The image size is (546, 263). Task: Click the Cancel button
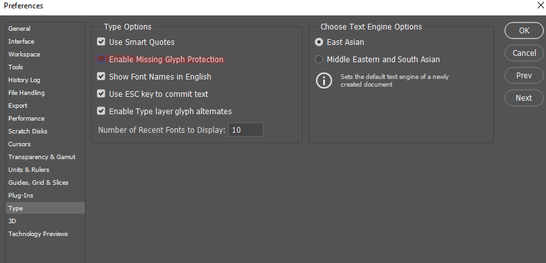(x=524, y=53)
